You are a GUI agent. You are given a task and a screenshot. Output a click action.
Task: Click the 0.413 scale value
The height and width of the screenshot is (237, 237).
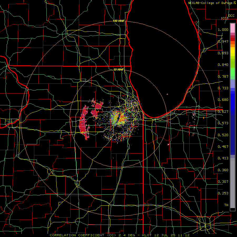(223, 158)
